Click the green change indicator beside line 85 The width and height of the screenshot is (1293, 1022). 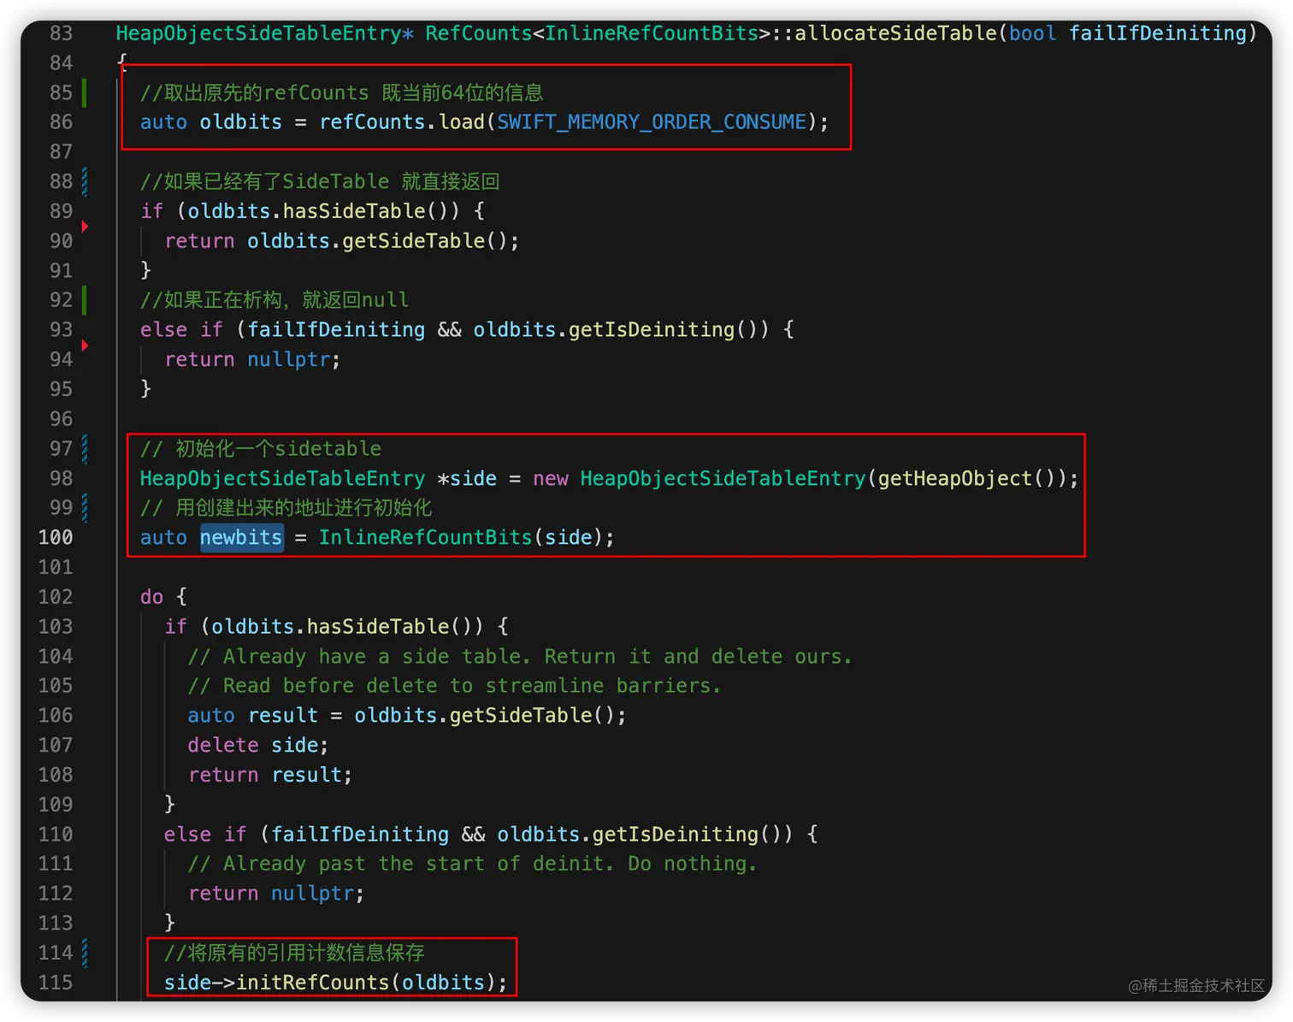[84, 92]
